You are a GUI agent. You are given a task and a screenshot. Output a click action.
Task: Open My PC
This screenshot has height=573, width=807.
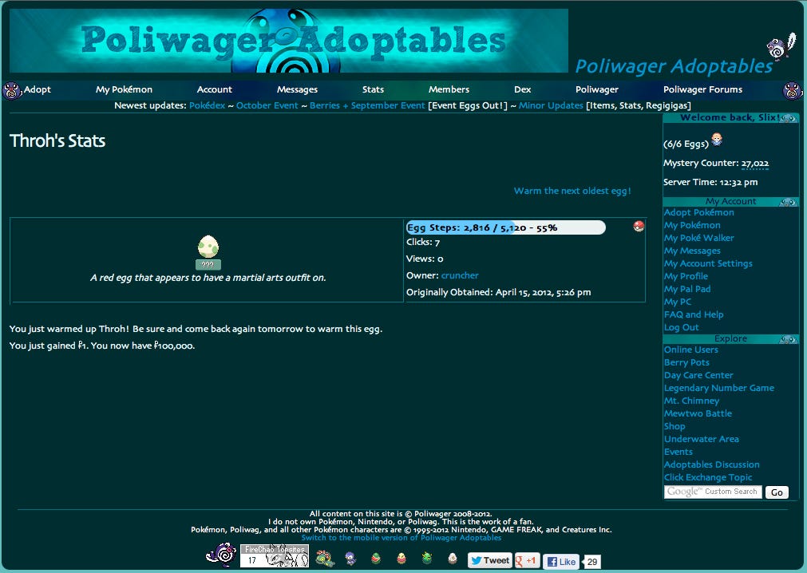pyautogui.click(x=678, y=302)
